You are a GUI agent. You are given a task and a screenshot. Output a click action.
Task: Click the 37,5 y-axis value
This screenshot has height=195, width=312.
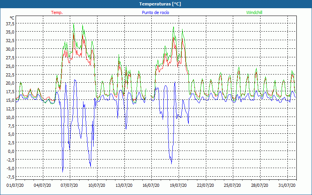[x=10, y=24]
